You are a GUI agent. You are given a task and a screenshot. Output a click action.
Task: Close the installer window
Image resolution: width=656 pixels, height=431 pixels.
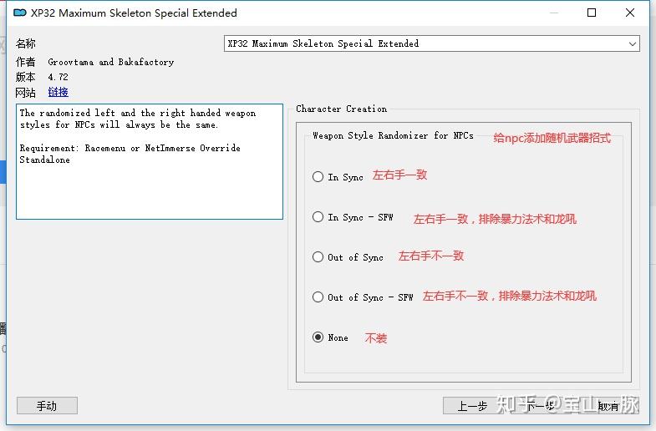[629, 13]
